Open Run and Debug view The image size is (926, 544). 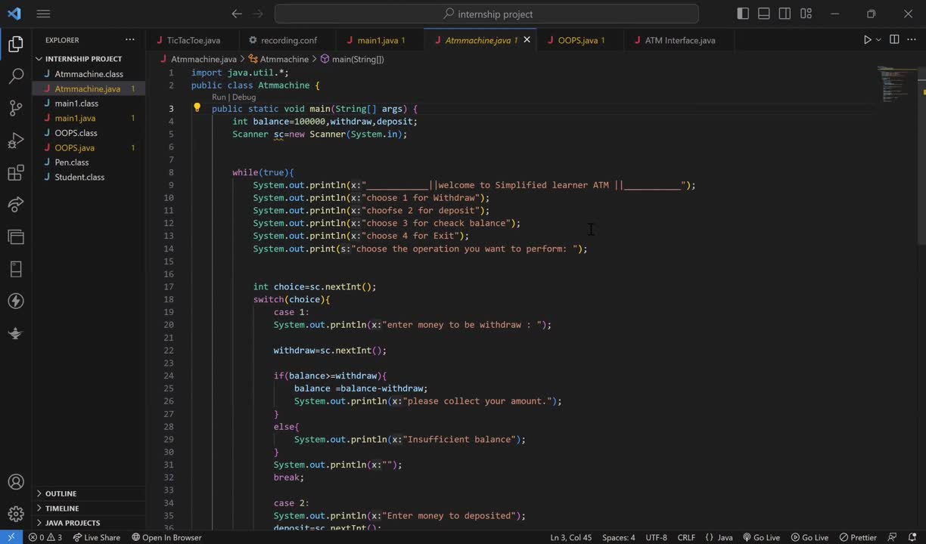[x=16, y=141]
